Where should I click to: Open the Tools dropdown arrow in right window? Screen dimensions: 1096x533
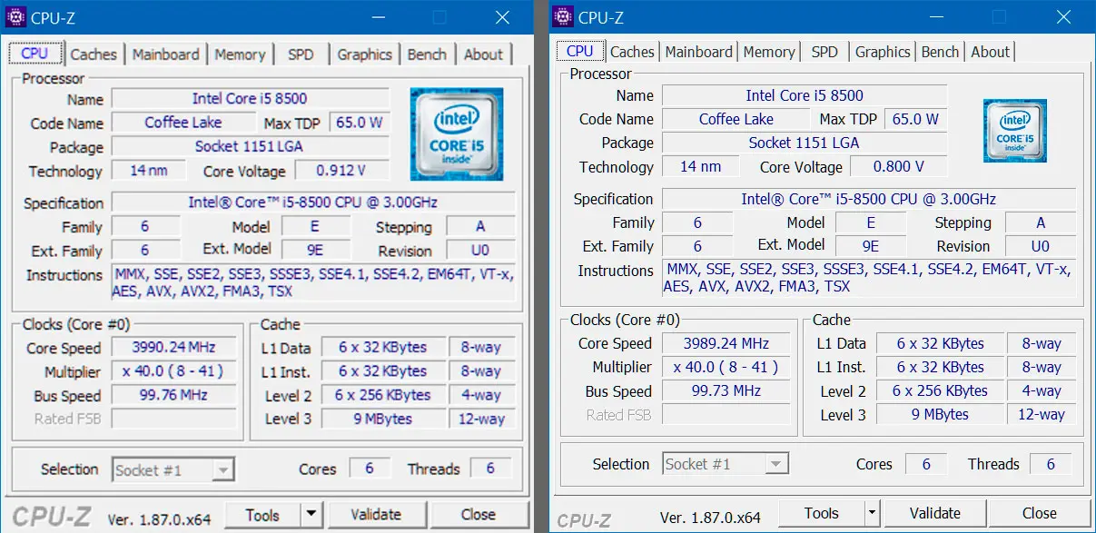click(x=872, y=513)
